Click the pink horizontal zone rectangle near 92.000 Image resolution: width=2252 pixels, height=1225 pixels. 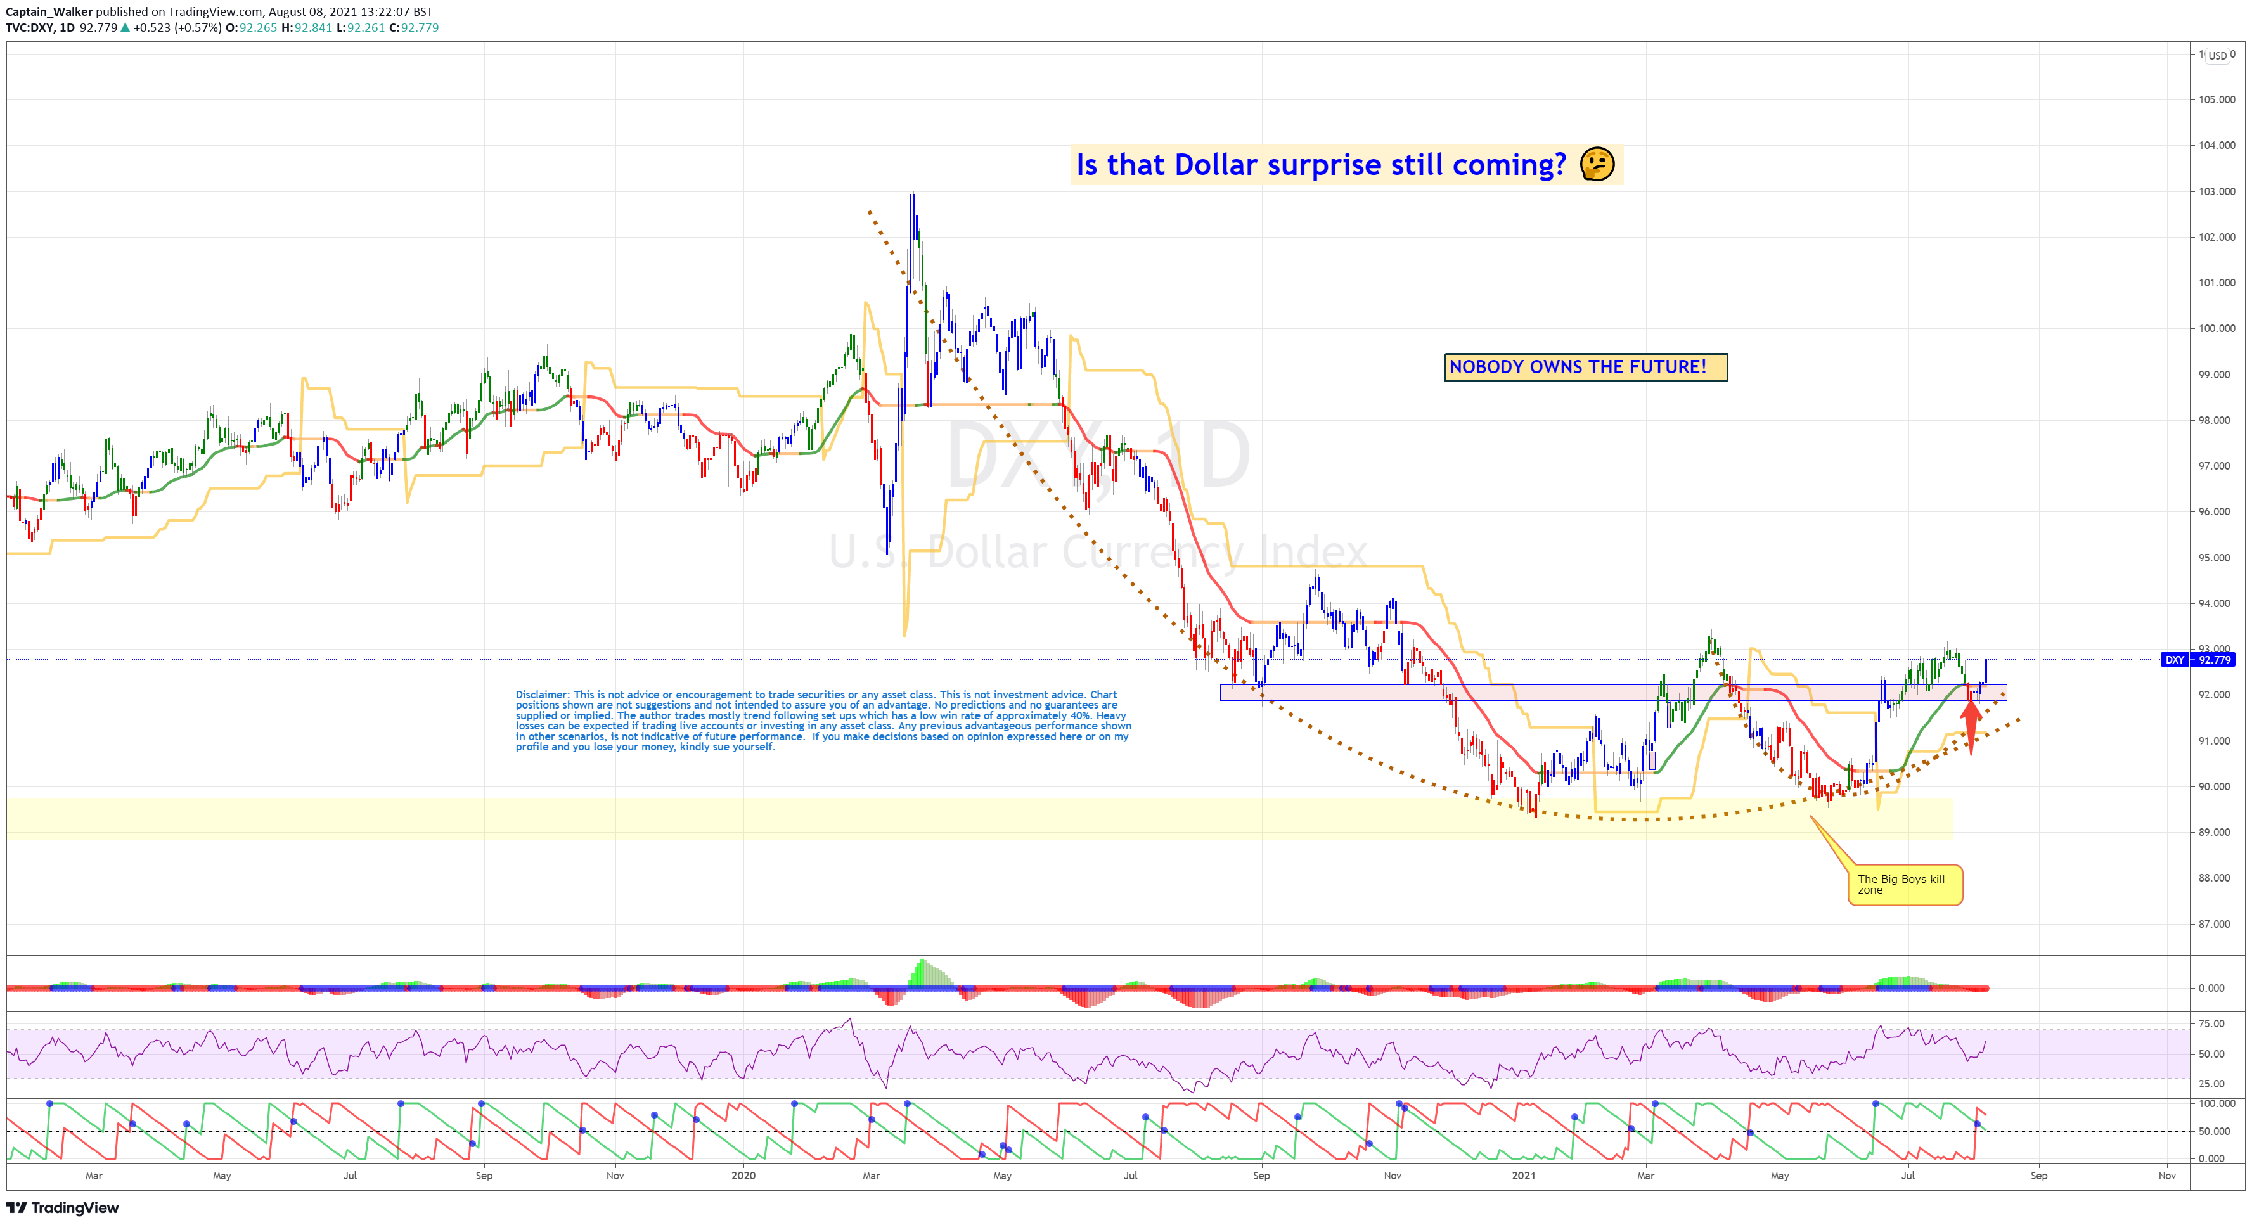tap(1613, 693)
